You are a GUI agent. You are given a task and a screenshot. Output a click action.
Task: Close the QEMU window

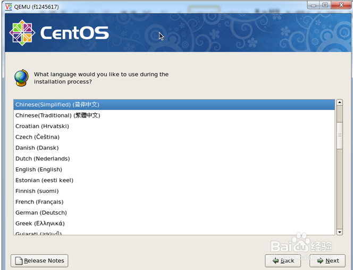click(341, 5)
